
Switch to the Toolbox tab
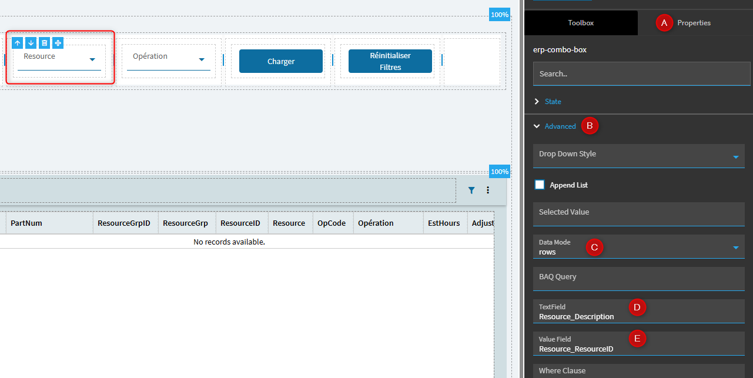[x=581, y=23]
